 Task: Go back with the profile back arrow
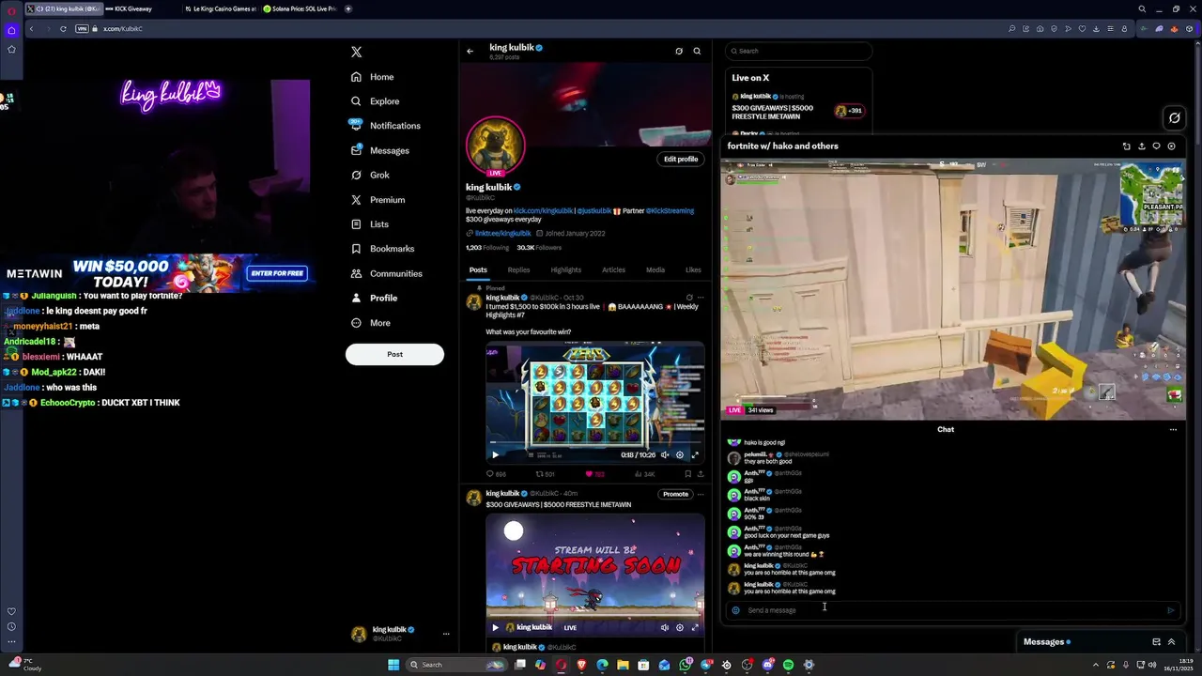pos(470,52)
